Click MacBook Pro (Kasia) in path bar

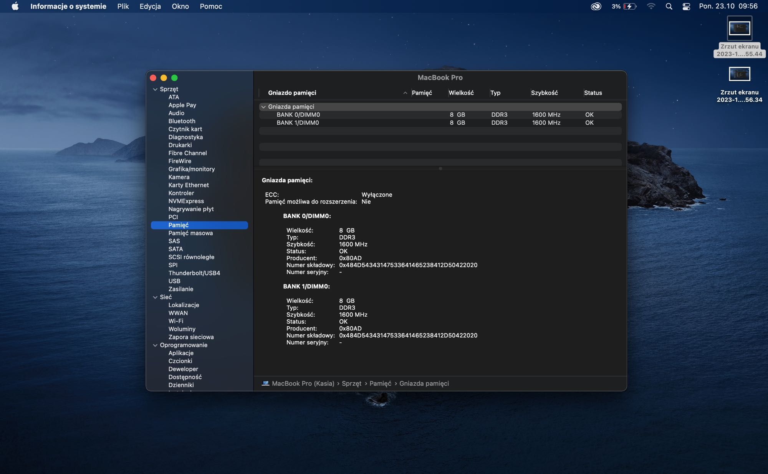click(x=303, y=384)
